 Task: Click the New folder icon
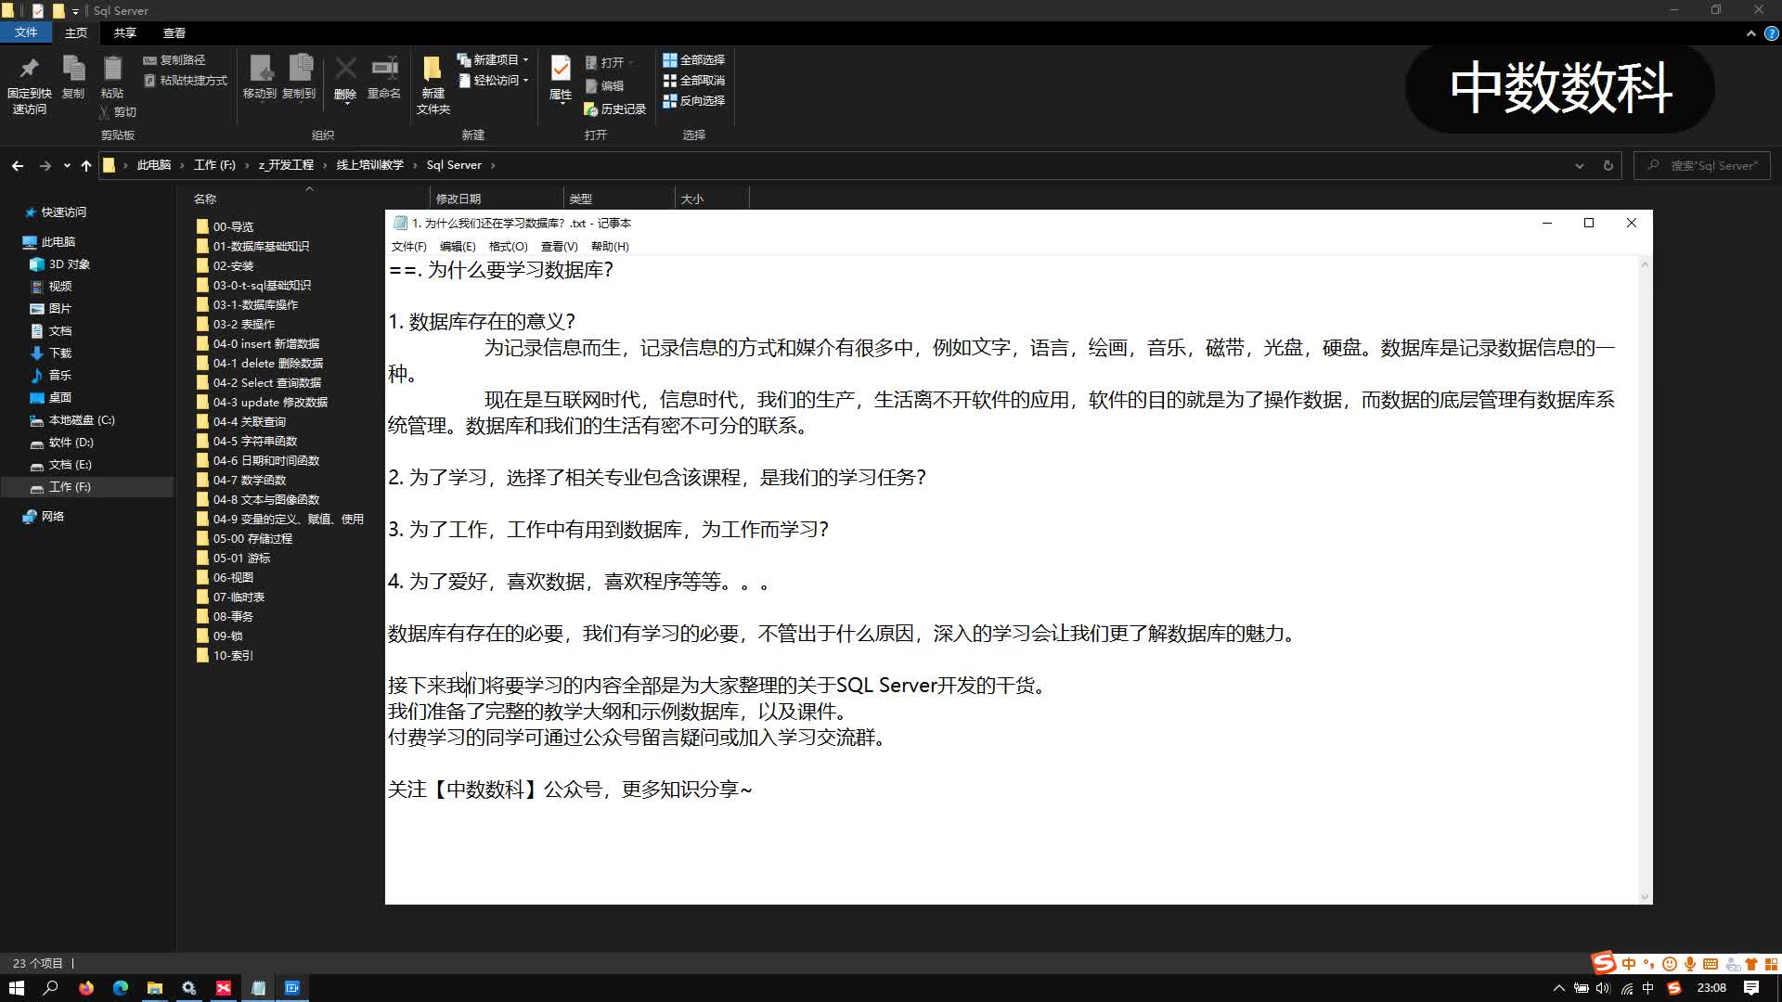(x=433, y=70)
